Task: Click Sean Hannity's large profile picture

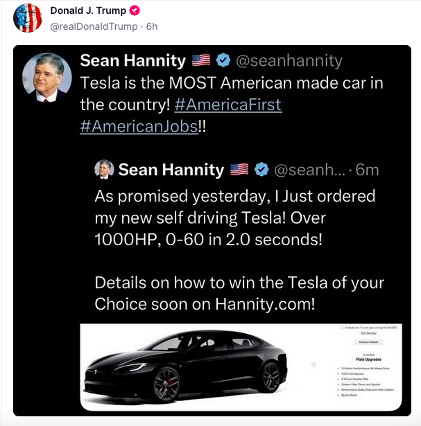Action: point(48,77)
